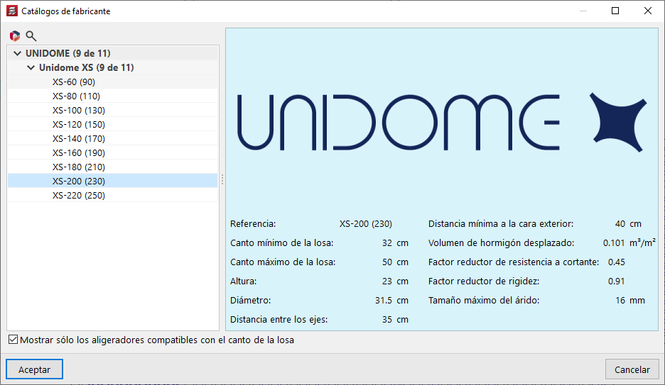Choose the XS-160 (190) entry
The image size is (665, 385).
point(113,152)
